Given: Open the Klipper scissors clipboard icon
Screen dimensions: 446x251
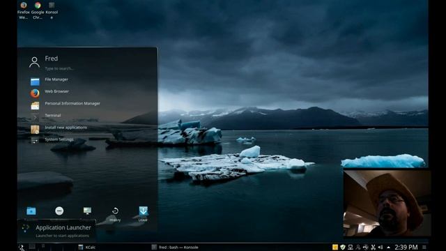Looking at the screenshot, I should [374, 248].
